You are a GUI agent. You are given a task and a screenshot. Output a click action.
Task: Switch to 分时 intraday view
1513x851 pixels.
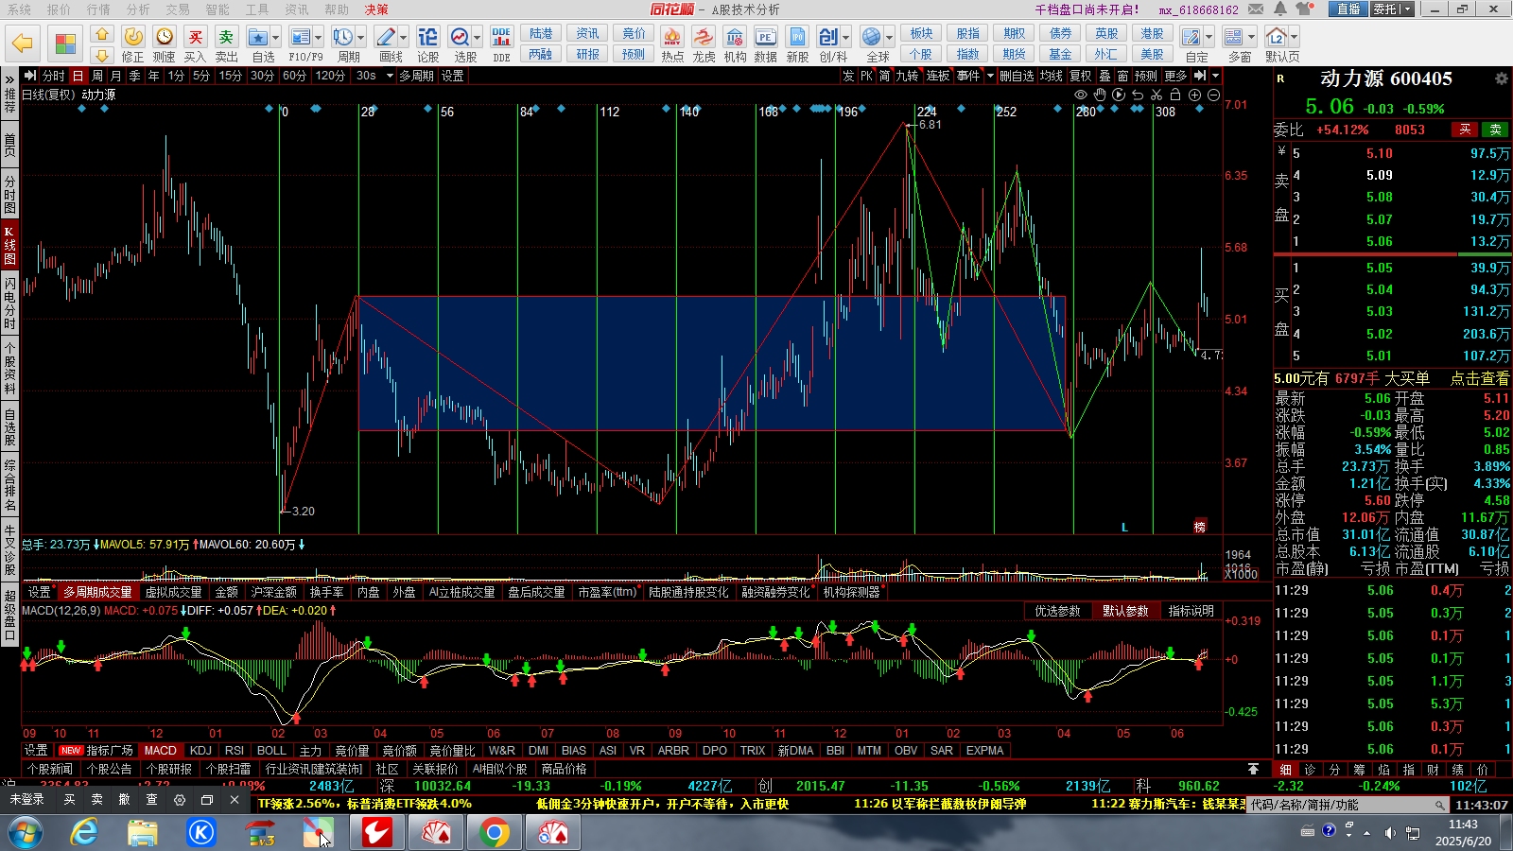(x=53, y=76)
